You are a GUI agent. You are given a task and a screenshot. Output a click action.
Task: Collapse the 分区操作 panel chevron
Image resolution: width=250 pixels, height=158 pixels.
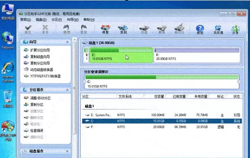(67, 90)
